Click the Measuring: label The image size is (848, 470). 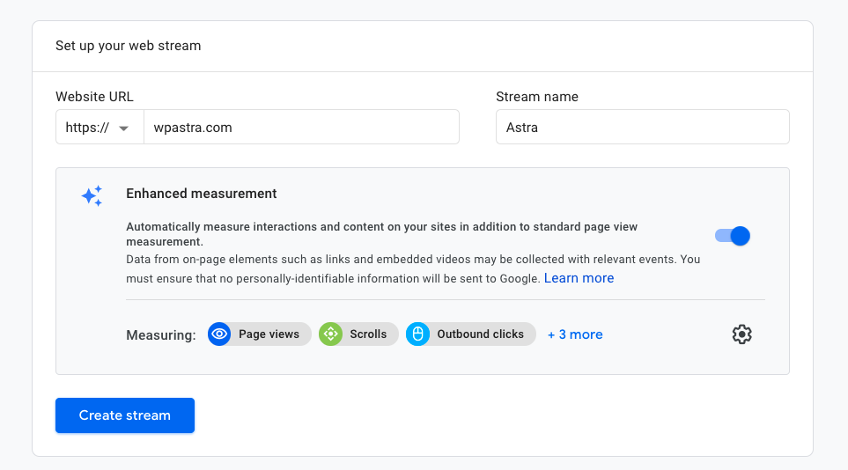(161, 335)
